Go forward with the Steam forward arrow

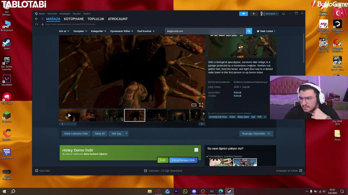point(42,19)
